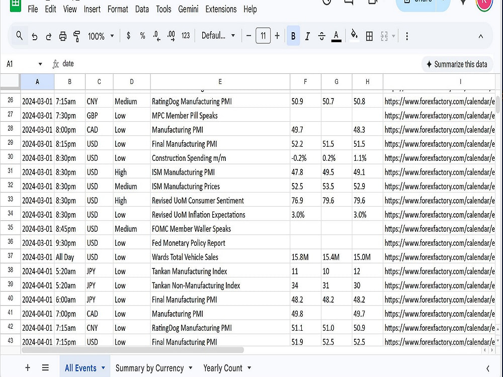
Task: Open the Gemini menu
Action: coord(188,9)
